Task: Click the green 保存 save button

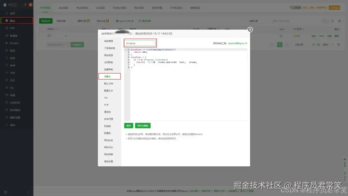Action: (128, 125)
